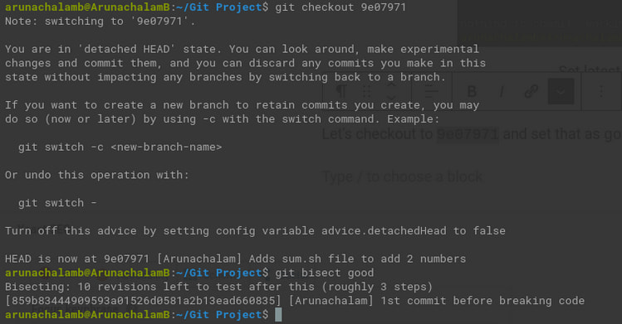Click the line beginning "You are in 'detached HEAD' state"

click(242, 49)
